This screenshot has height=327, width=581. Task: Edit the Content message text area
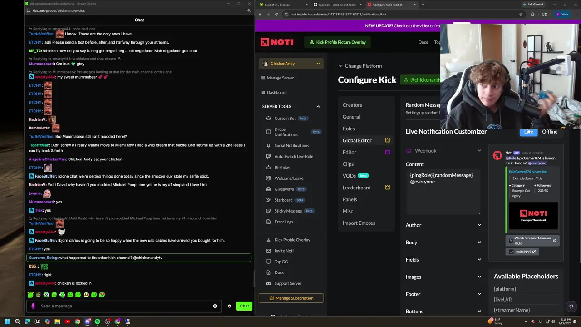(x=443, y=193)
